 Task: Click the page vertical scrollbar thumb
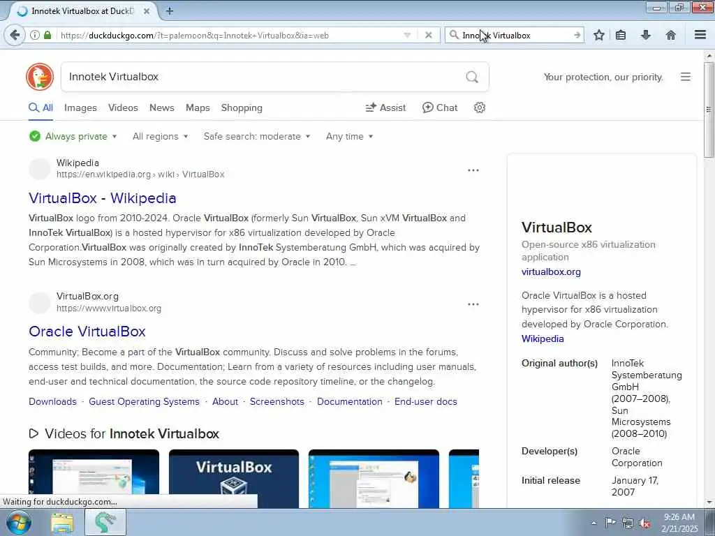coord(709,110)
